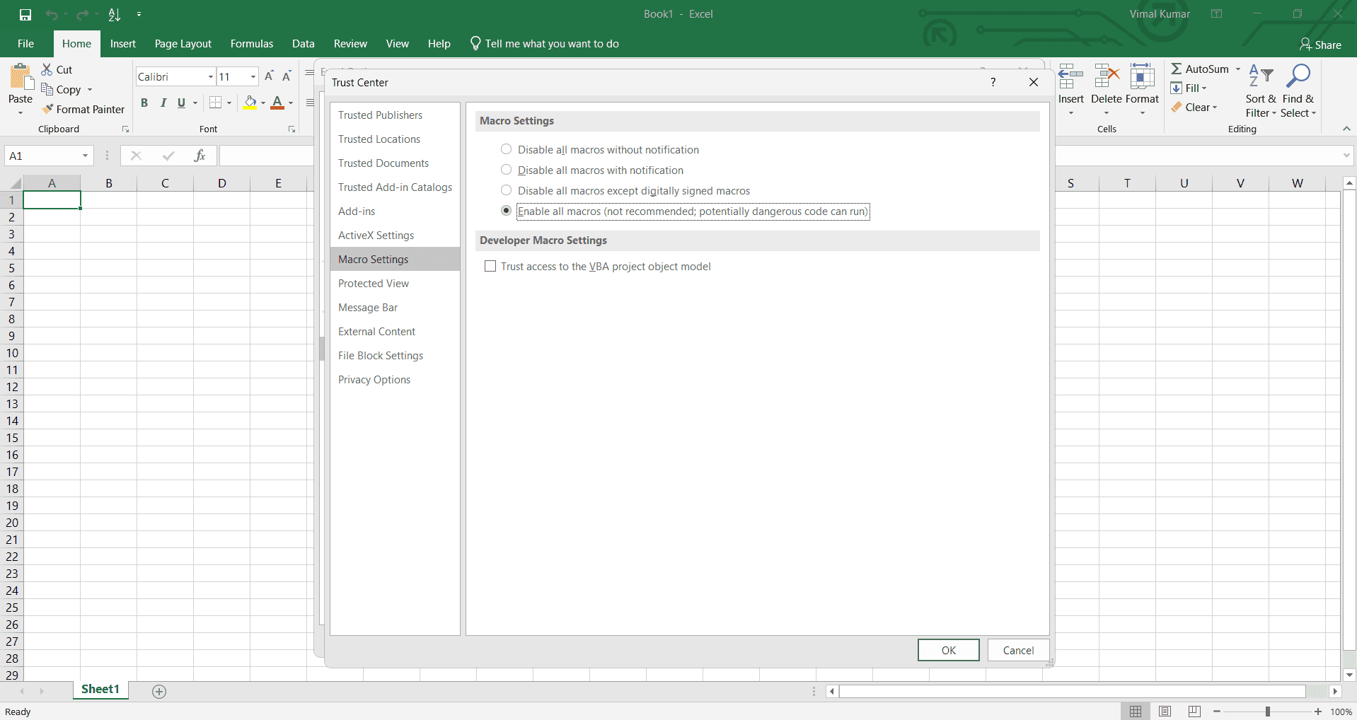Switch to the Formulas ribbon tab

(x=251, y=43)
